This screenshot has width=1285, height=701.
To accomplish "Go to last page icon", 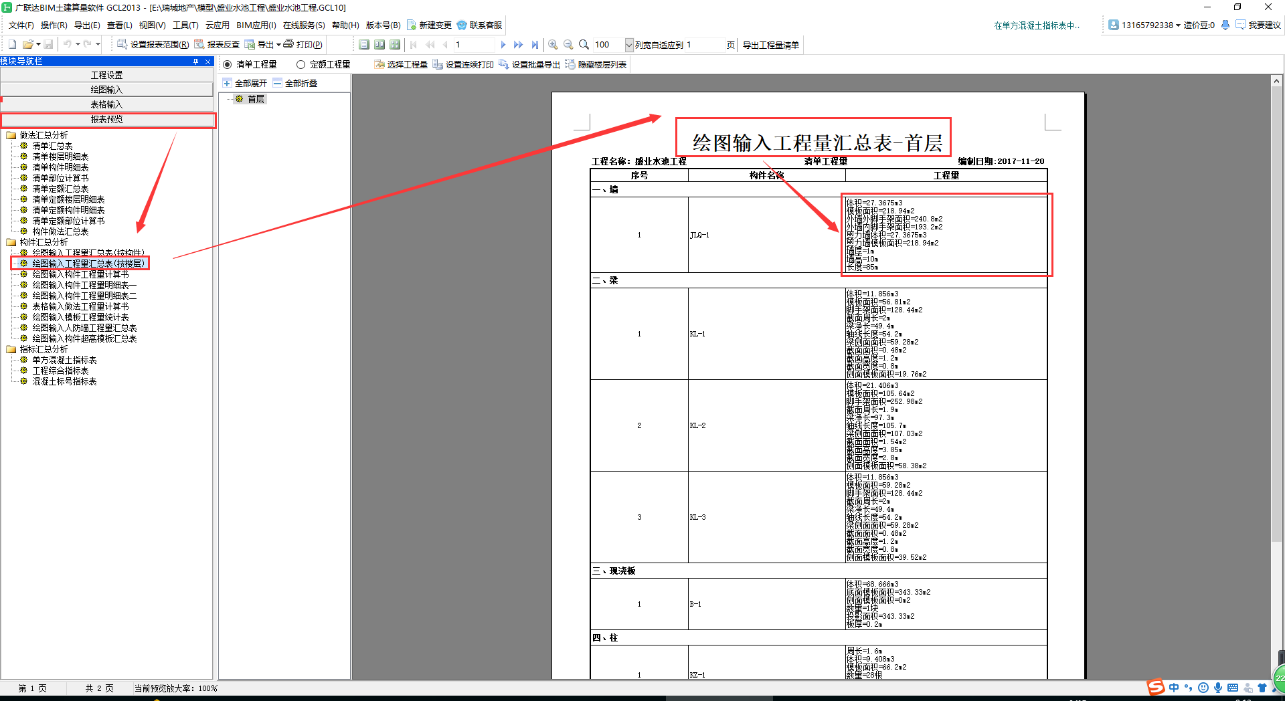I will point(534,45).
